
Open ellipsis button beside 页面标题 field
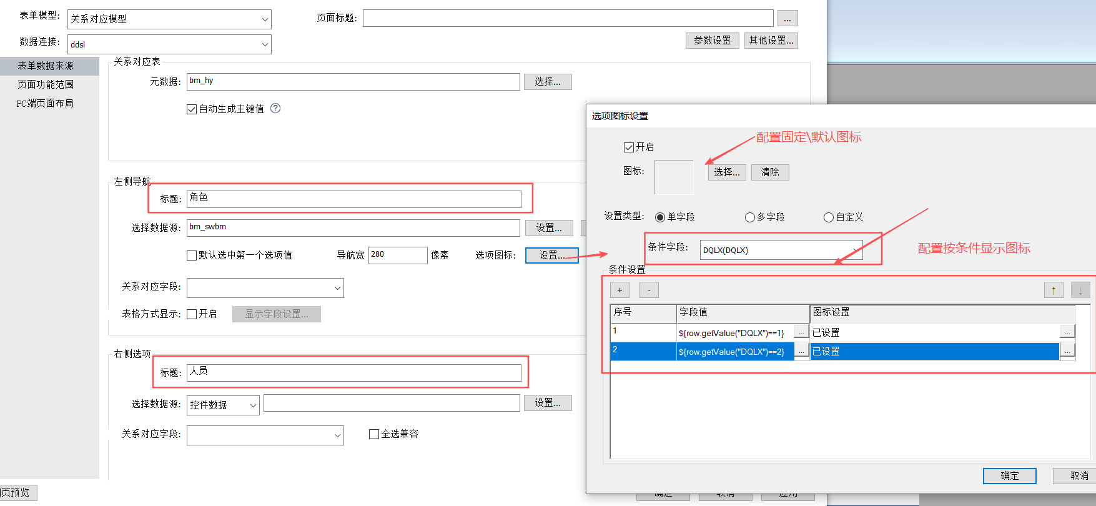(x=787, y=18)
